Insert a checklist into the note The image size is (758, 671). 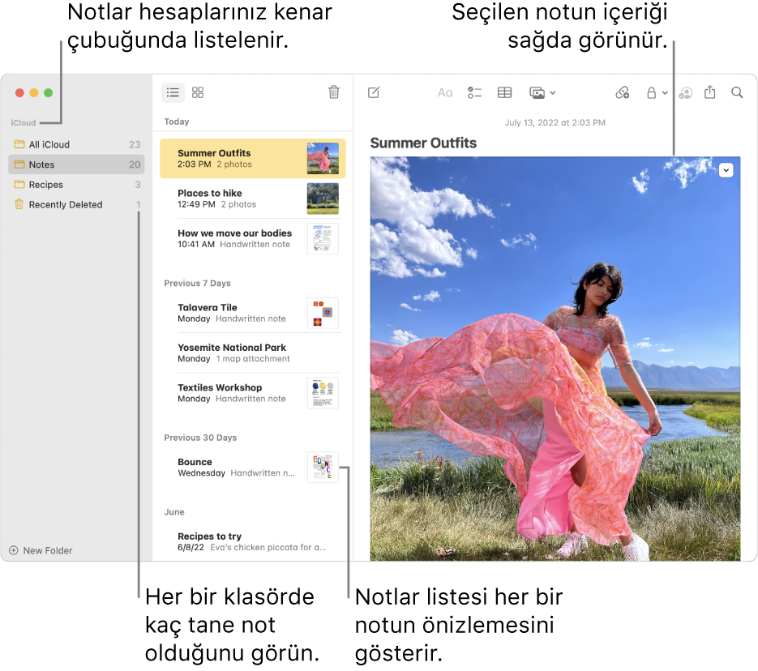click(x=474, y=93)
